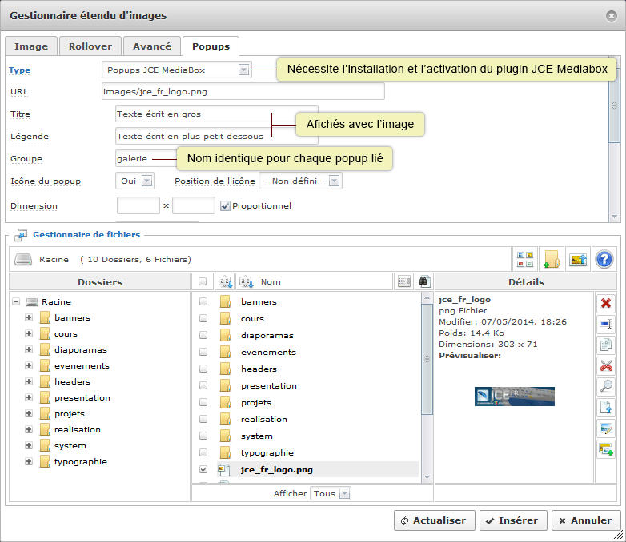Click the Annuler button
The width and height of the screenshot is (626, 542).
pyautogui.click(x=586, y=520)
